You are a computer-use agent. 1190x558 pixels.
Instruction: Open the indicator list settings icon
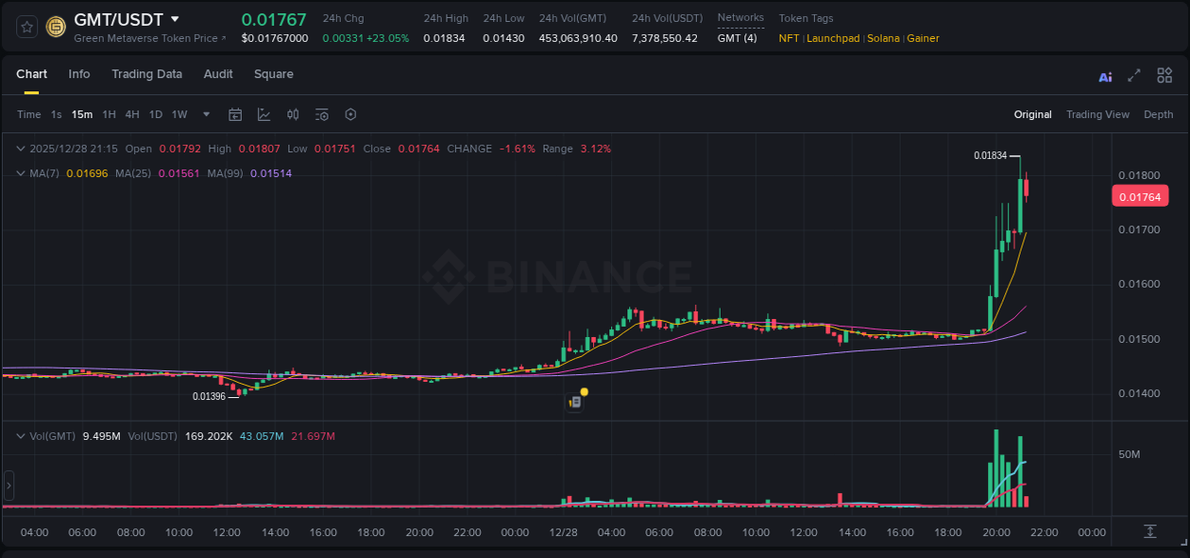tap(322, 114)
